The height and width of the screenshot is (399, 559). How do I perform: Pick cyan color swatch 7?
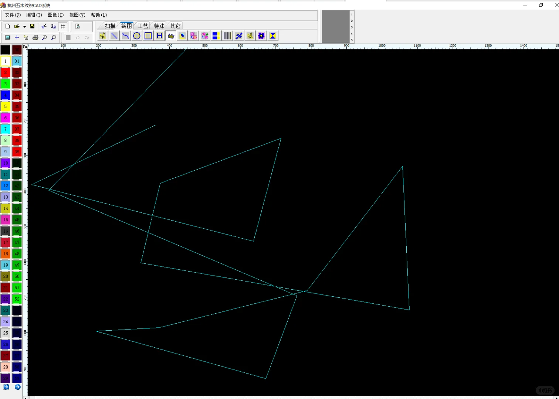(6, 129)
